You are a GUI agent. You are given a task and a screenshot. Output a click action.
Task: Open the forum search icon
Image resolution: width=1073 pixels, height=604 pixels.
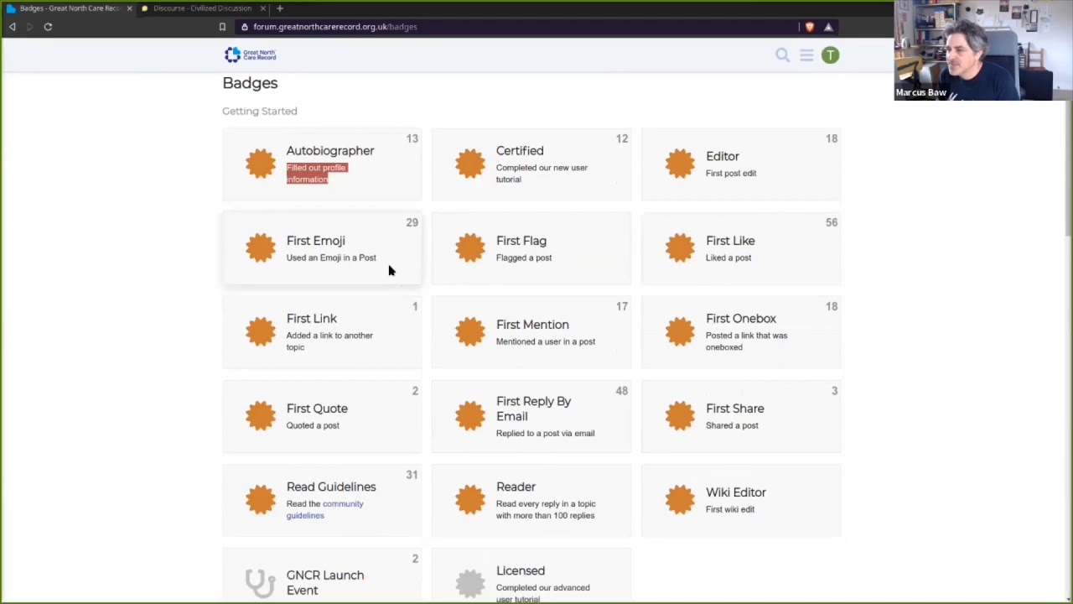click(782, 55)
